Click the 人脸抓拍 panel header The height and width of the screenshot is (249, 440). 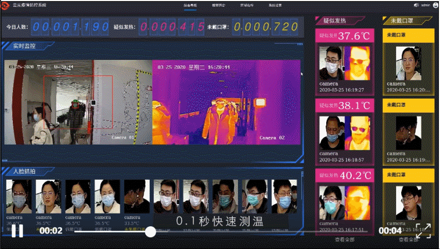tap(24, 171)
